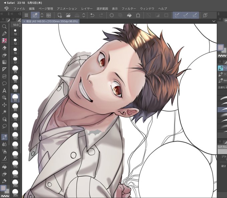The width and height of the screenshot is (227, 198).
Task: Expand stepper arrows beside save icon
Action: pos(84,15)
